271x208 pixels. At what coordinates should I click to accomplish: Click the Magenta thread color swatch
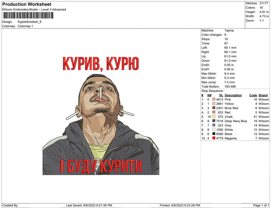click(x=214, y=138)
